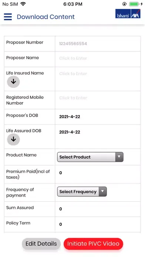Tap the Wi-Fi status icon

tap(23, 4)
